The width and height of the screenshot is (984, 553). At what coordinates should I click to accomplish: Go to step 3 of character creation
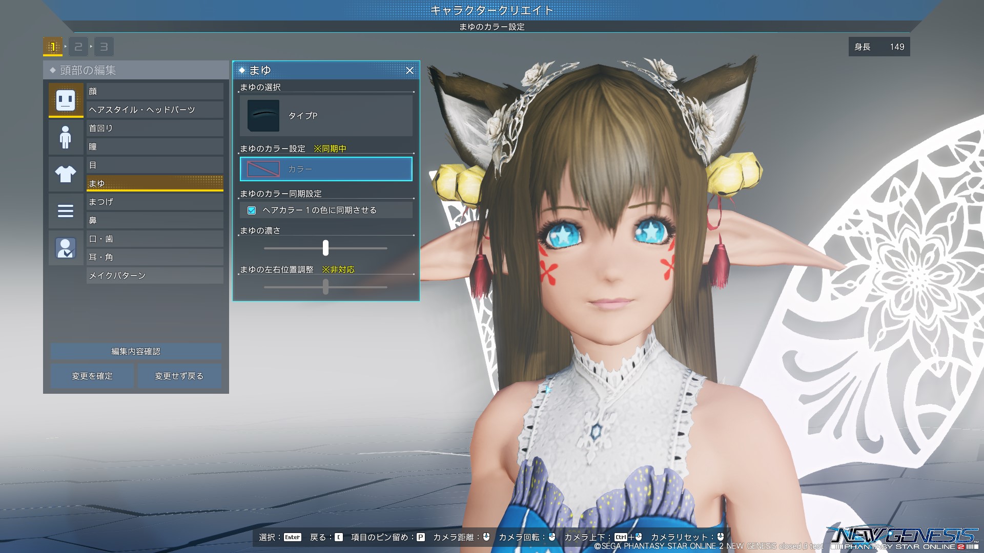coord(104,47)
